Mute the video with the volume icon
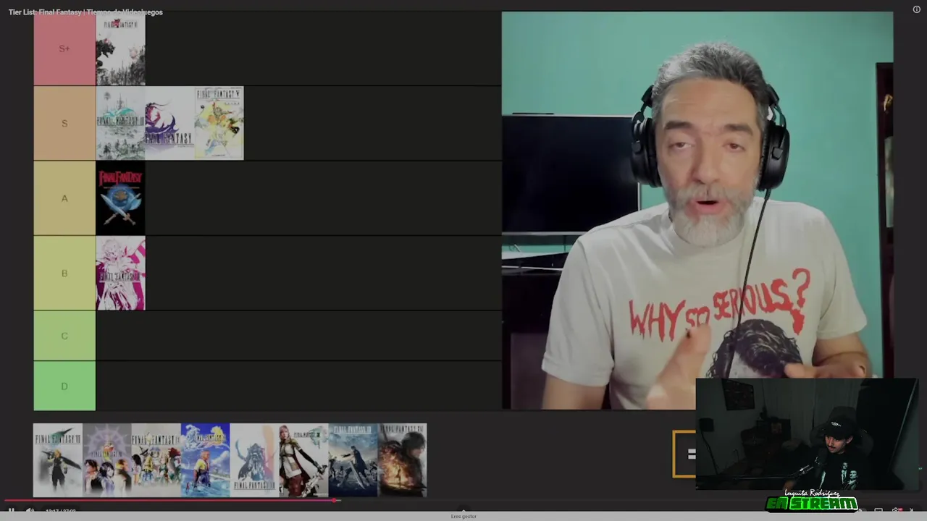 pyautogui.click(x=30, y=511)
